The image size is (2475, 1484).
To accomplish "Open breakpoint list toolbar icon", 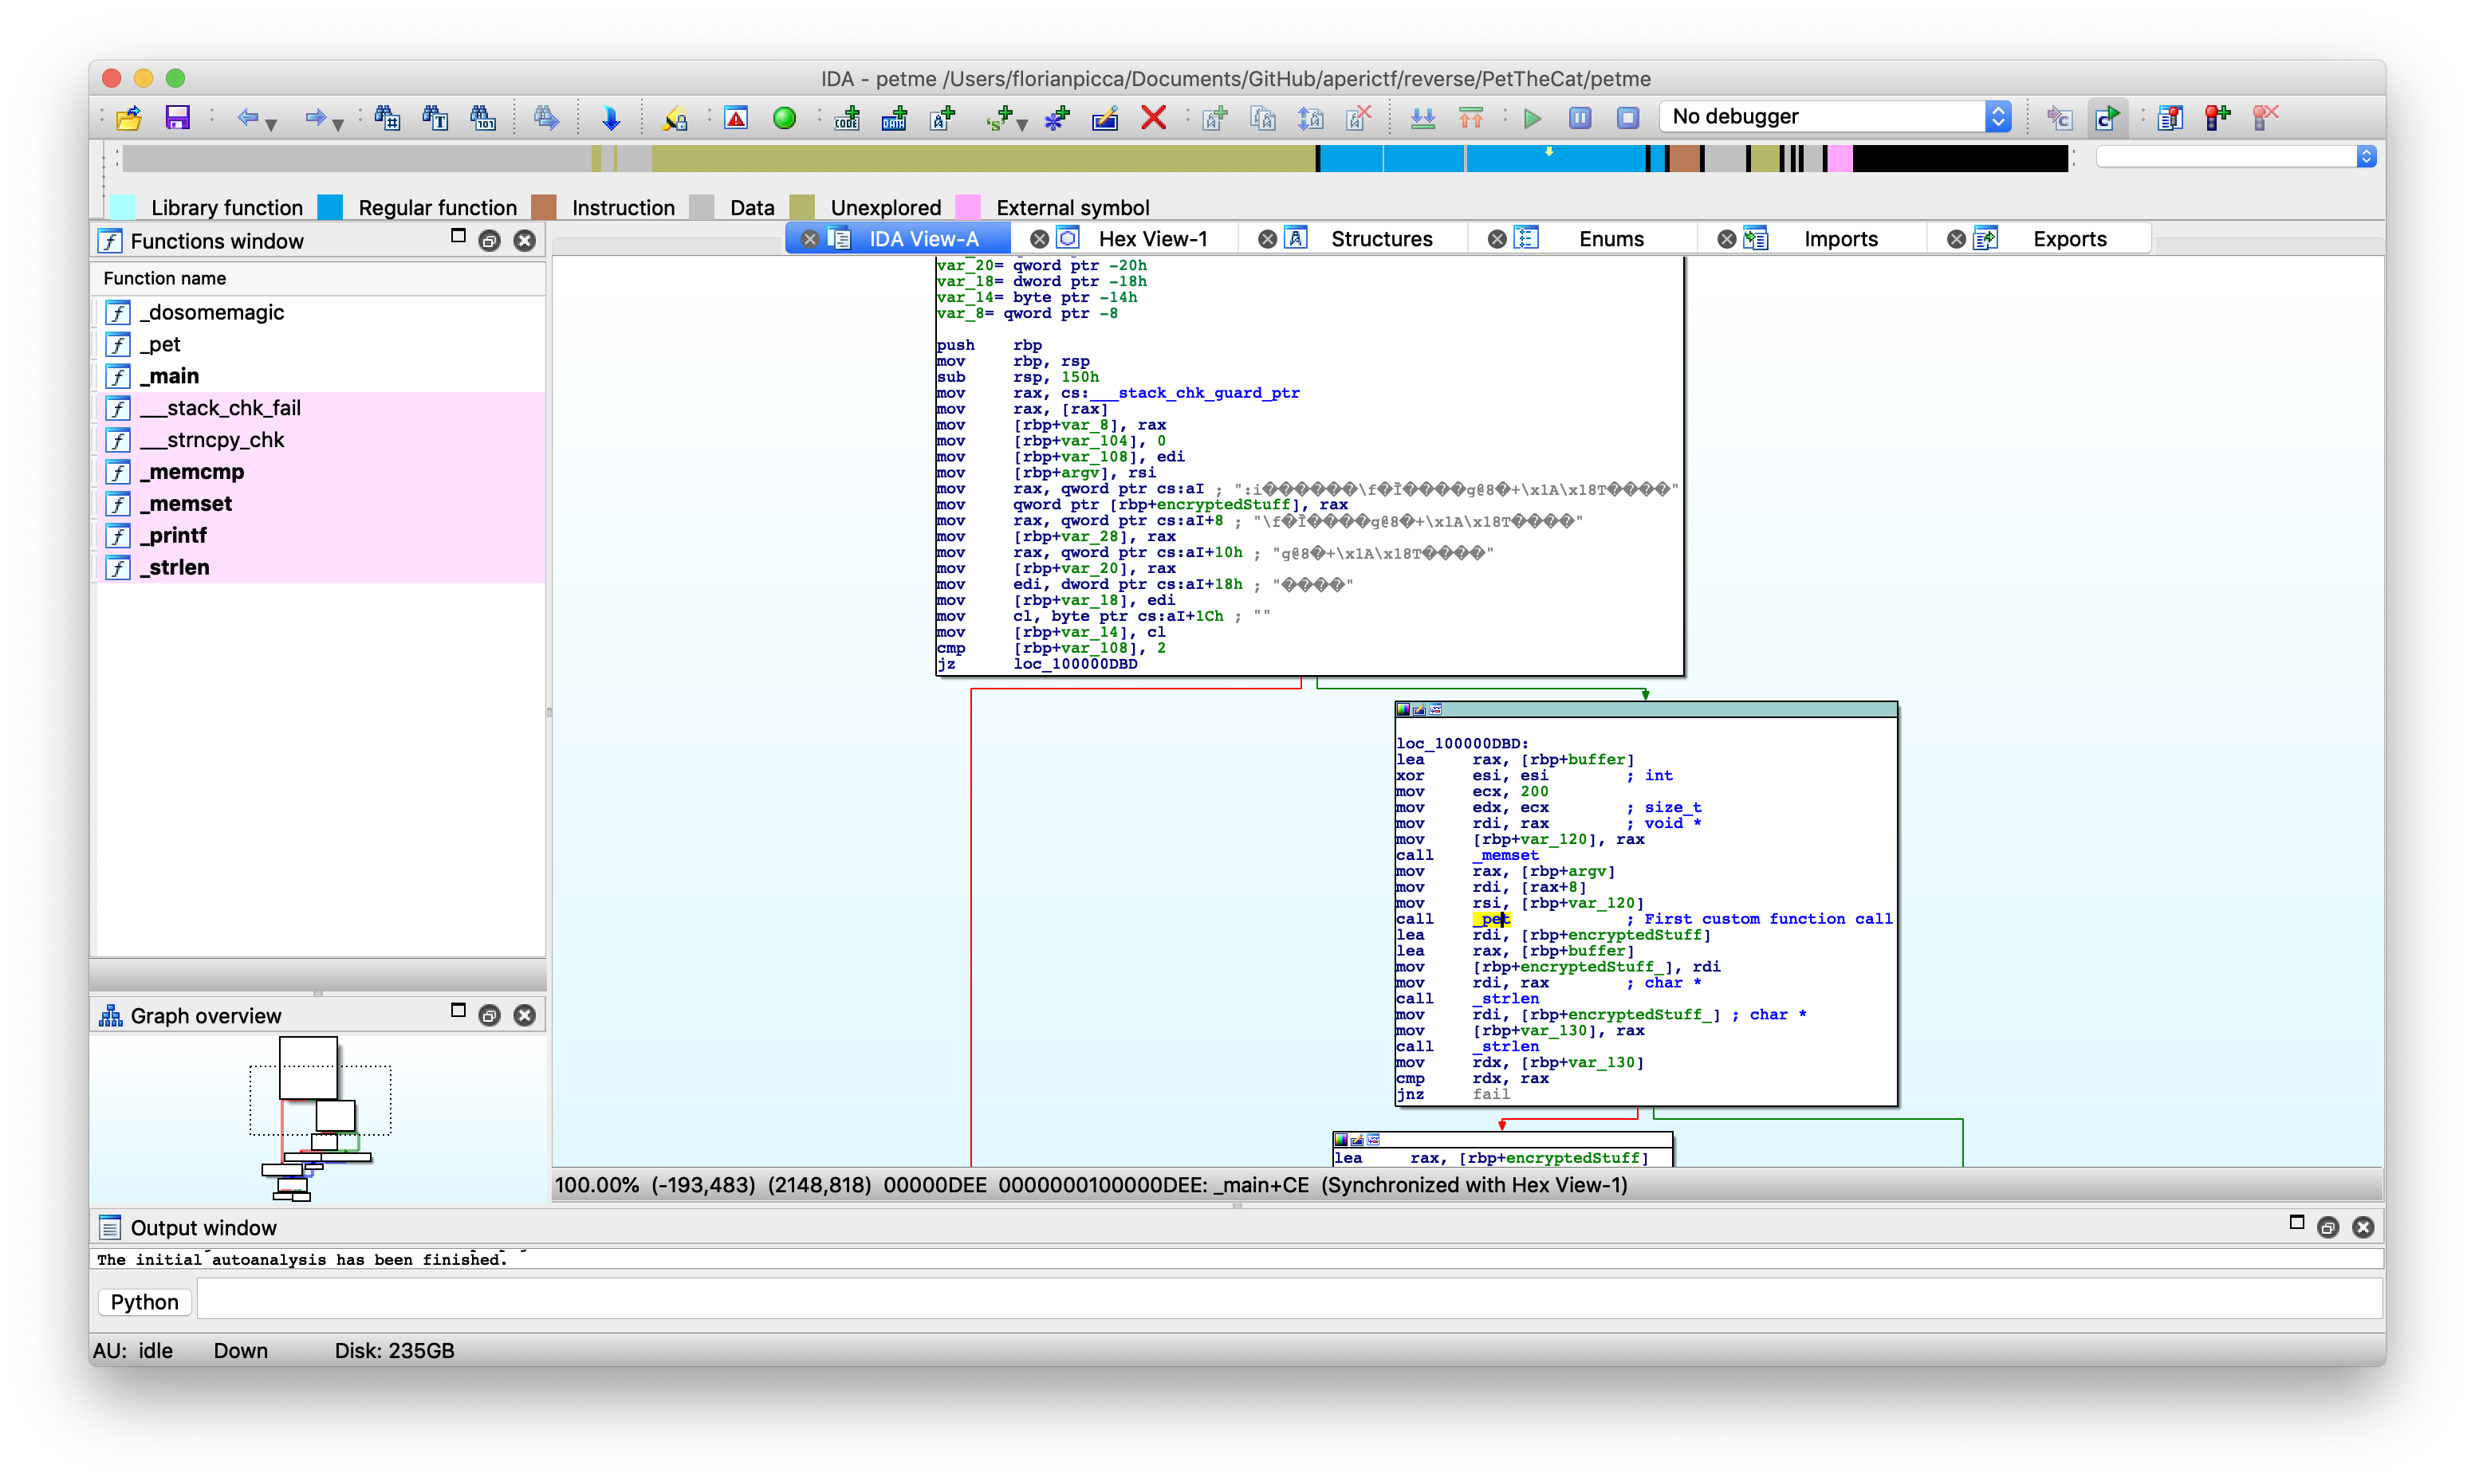I will 2169,118.
